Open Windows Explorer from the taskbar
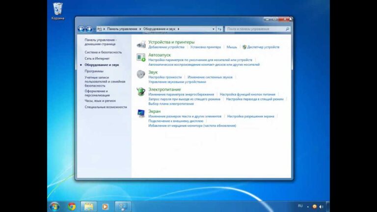This screenshot has width=377, height=212. pos(89,207)
